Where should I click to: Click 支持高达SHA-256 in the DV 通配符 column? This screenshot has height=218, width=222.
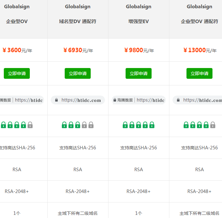(x=78, y=148)
